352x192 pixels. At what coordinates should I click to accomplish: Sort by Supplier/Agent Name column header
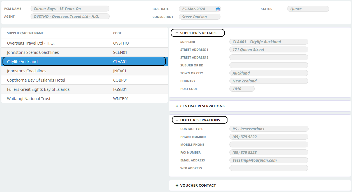[25, 33]
